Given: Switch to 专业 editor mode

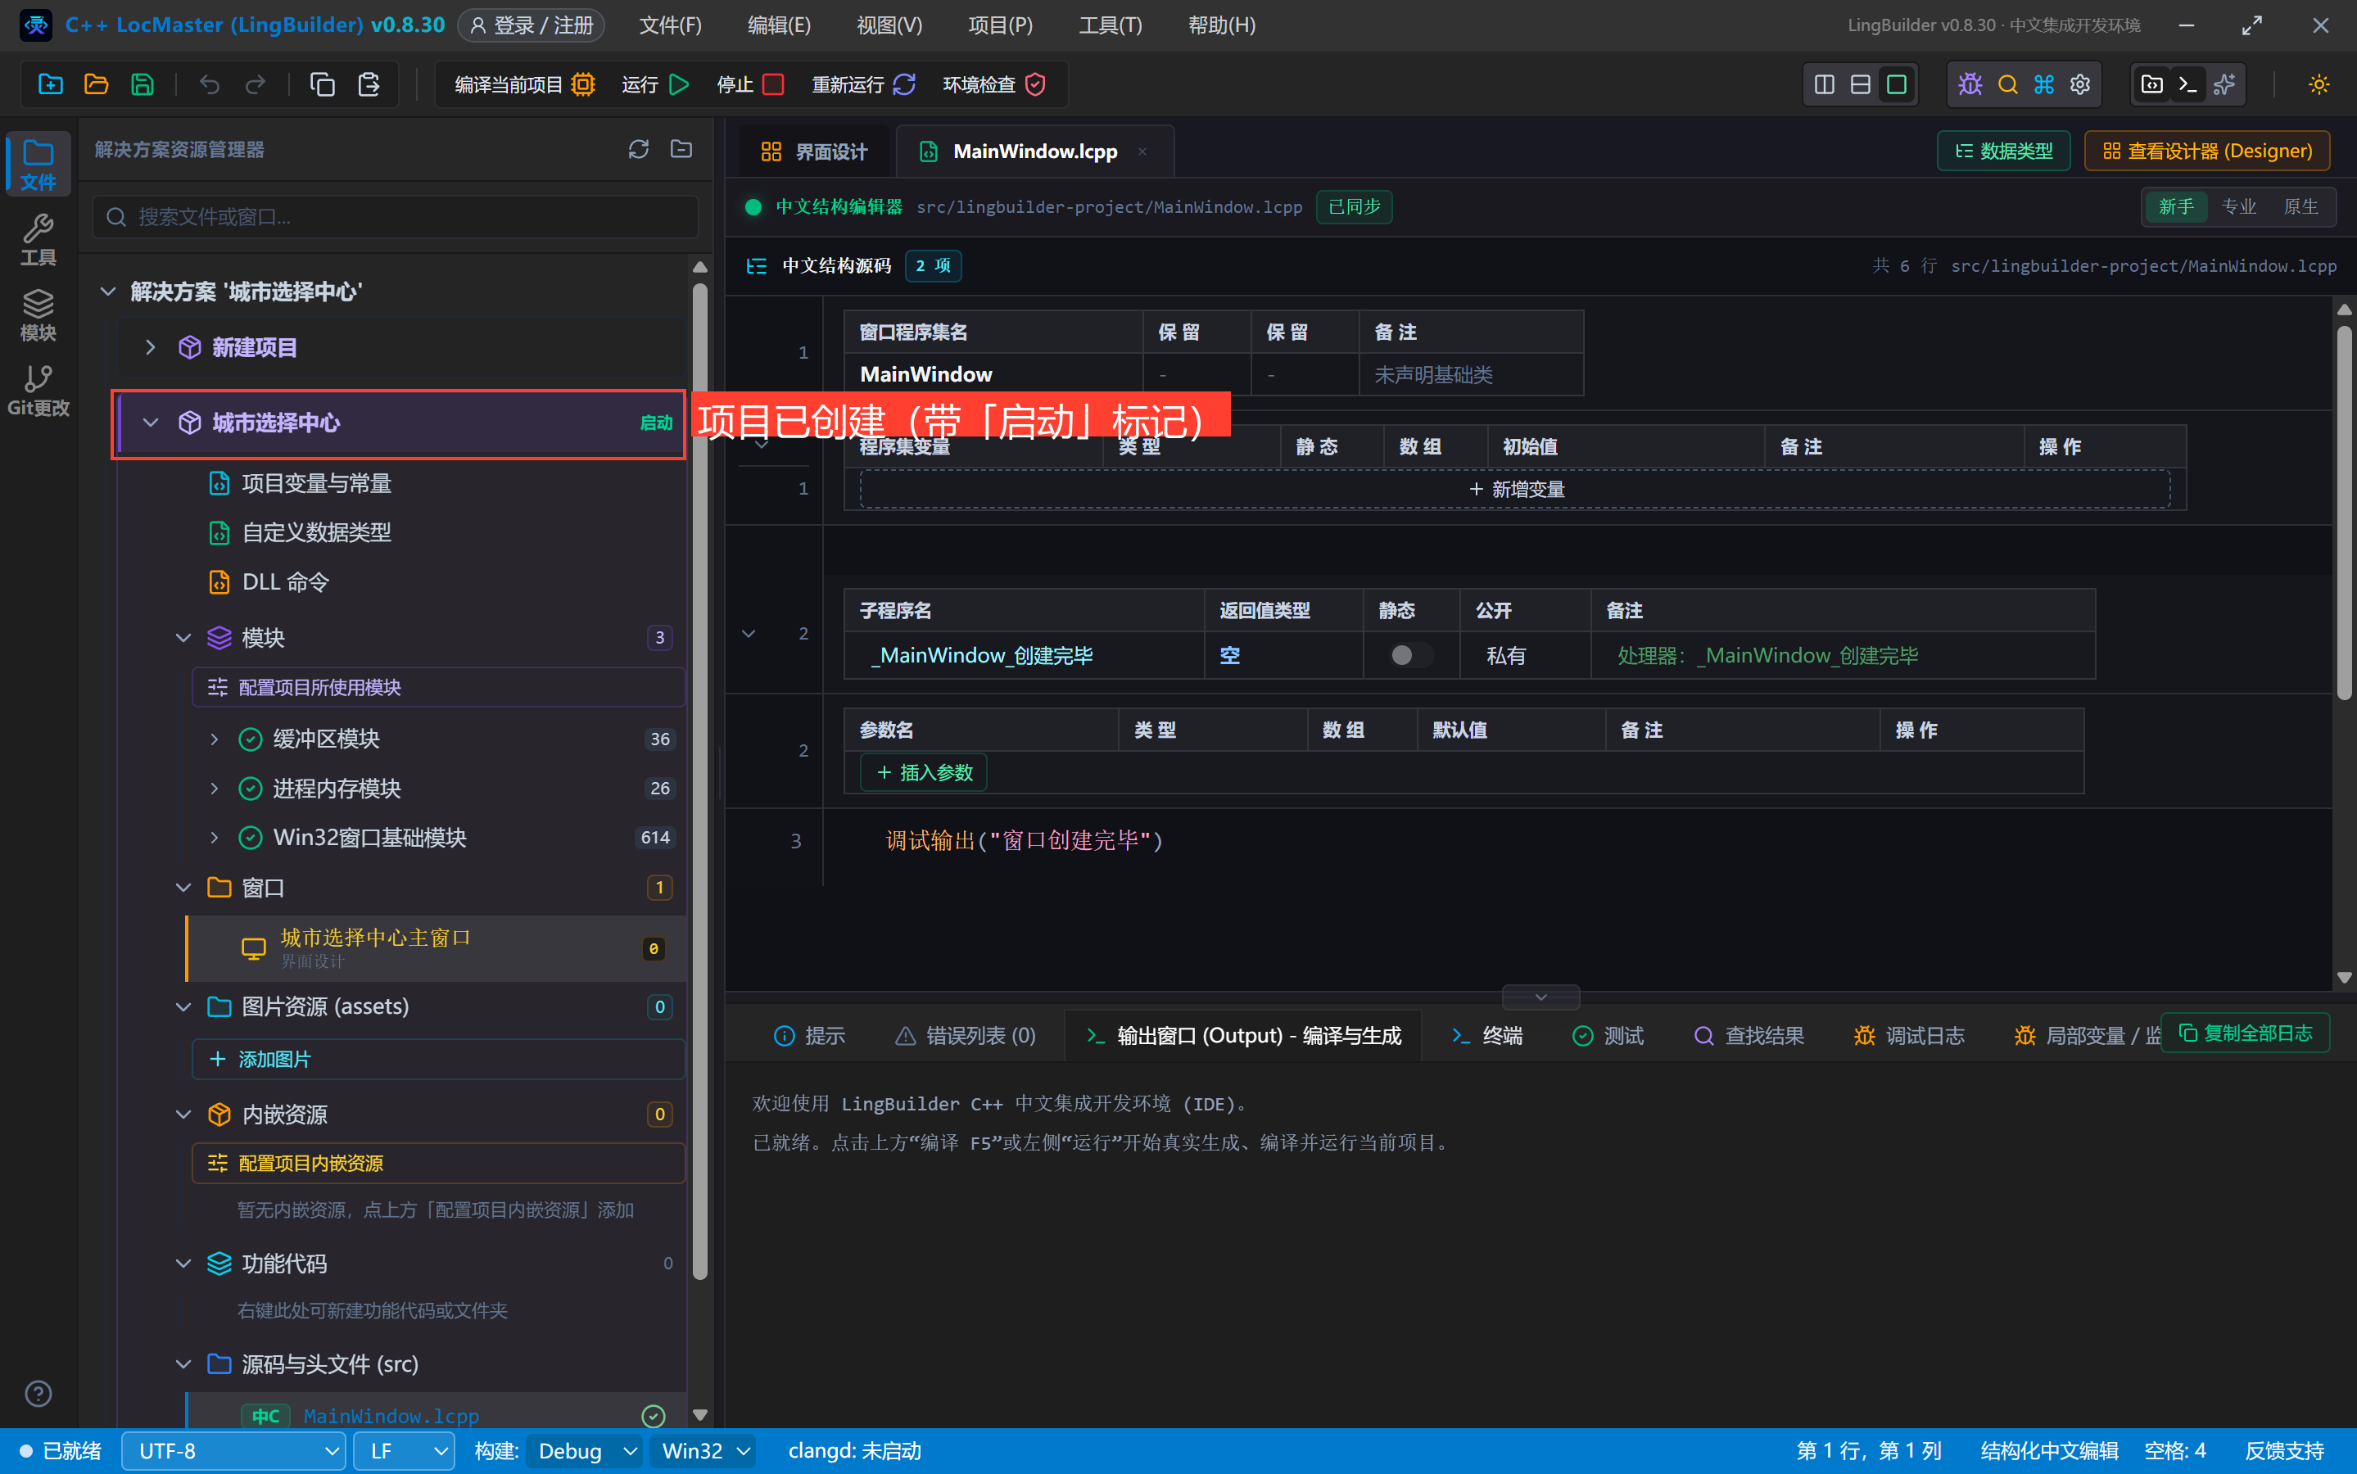Looking at the screenshot, I should (x=2238, y=206).
